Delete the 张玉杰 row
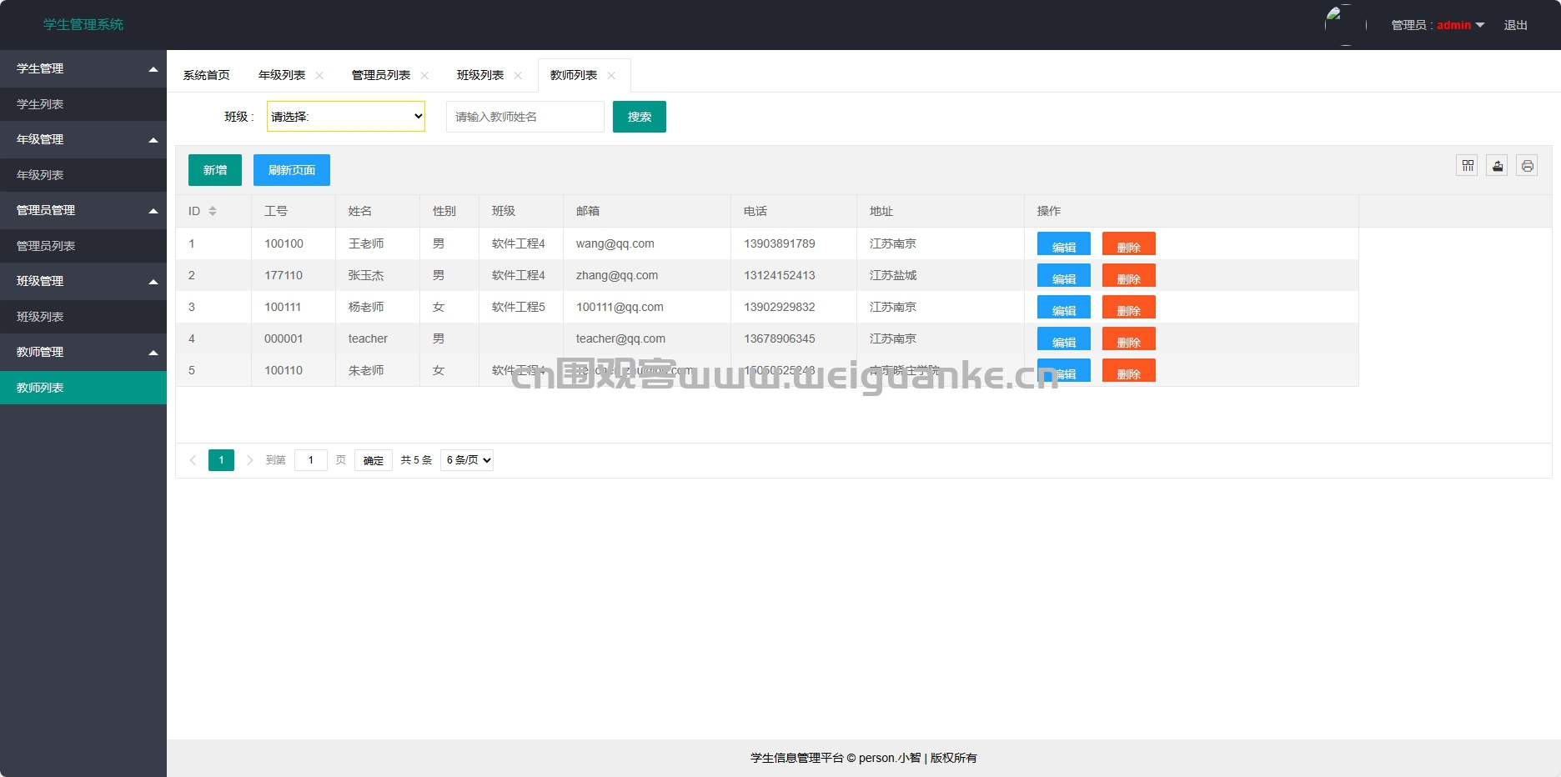The image size is (1561, 777). click(x=1129, y=275)
